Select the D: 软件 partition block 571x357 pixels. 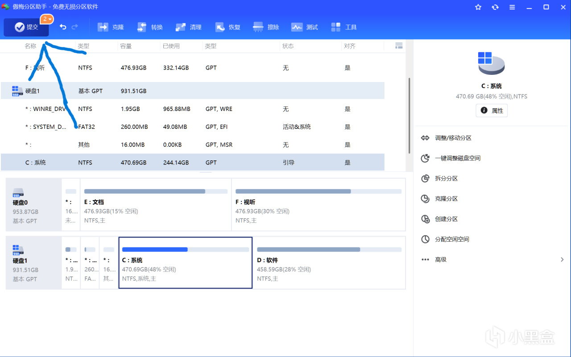(x=329, y=263)
